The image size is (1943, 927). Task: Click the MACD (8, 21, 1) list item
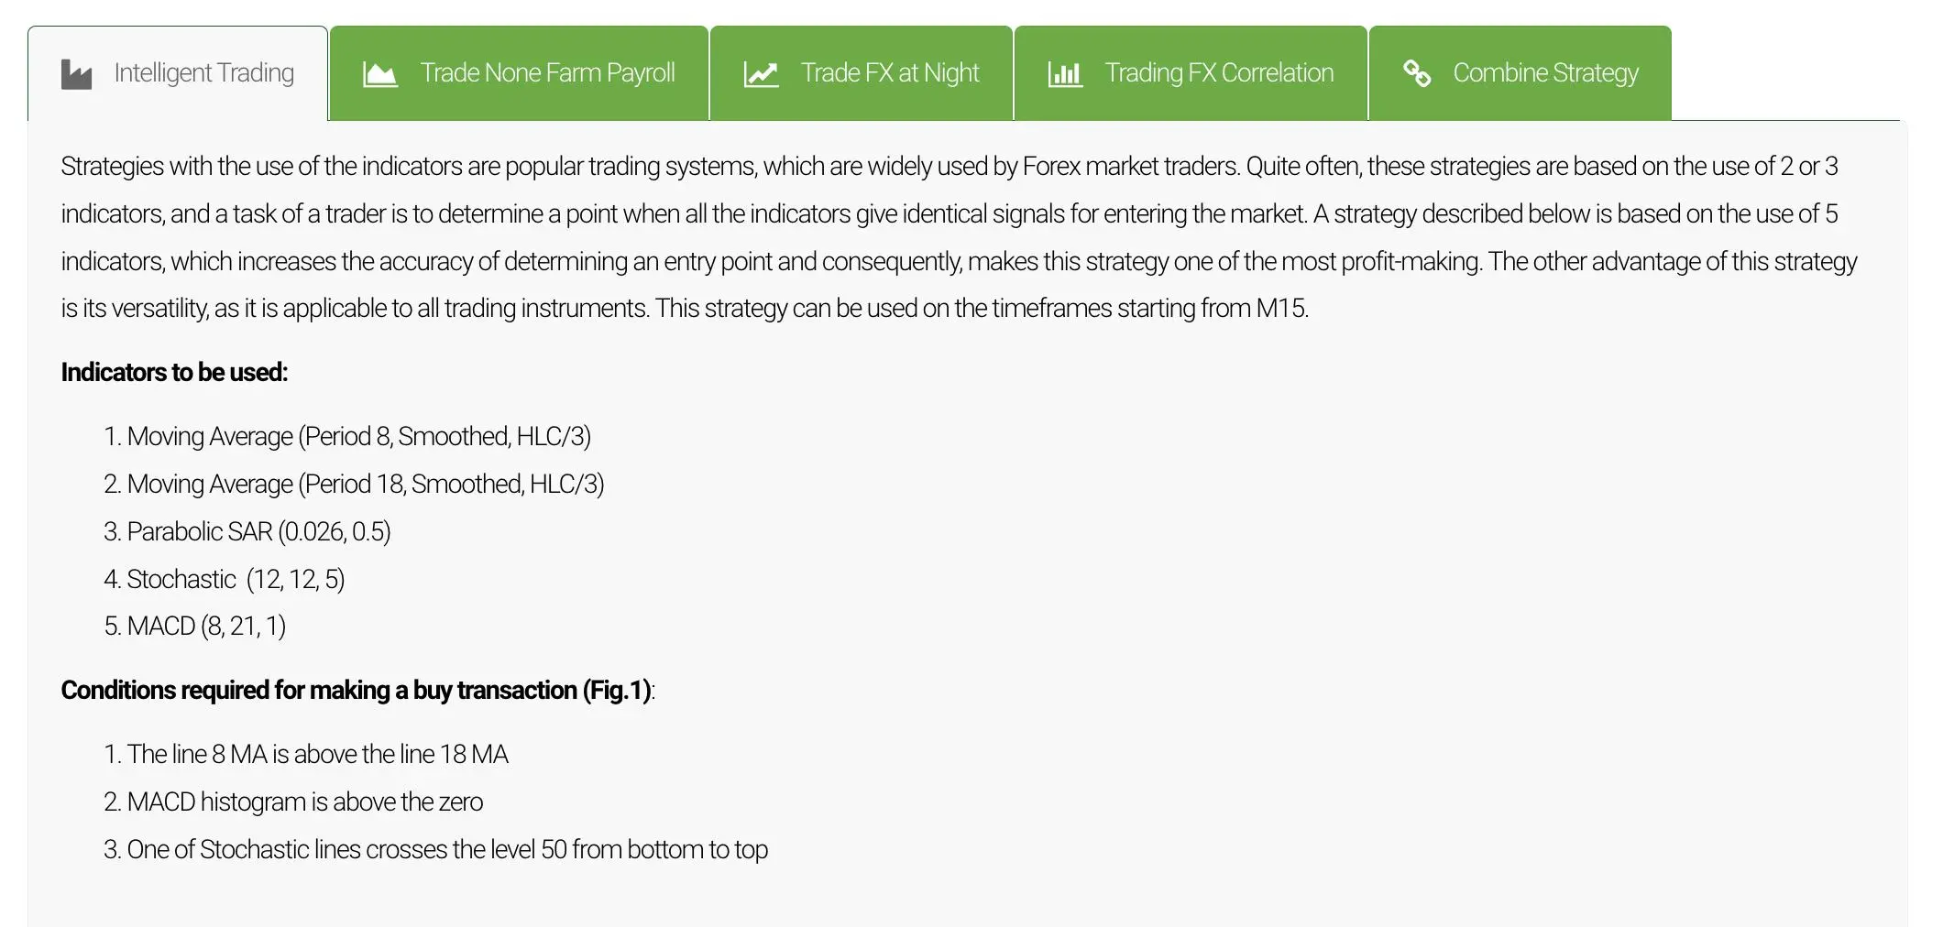[x=195, y=627]
